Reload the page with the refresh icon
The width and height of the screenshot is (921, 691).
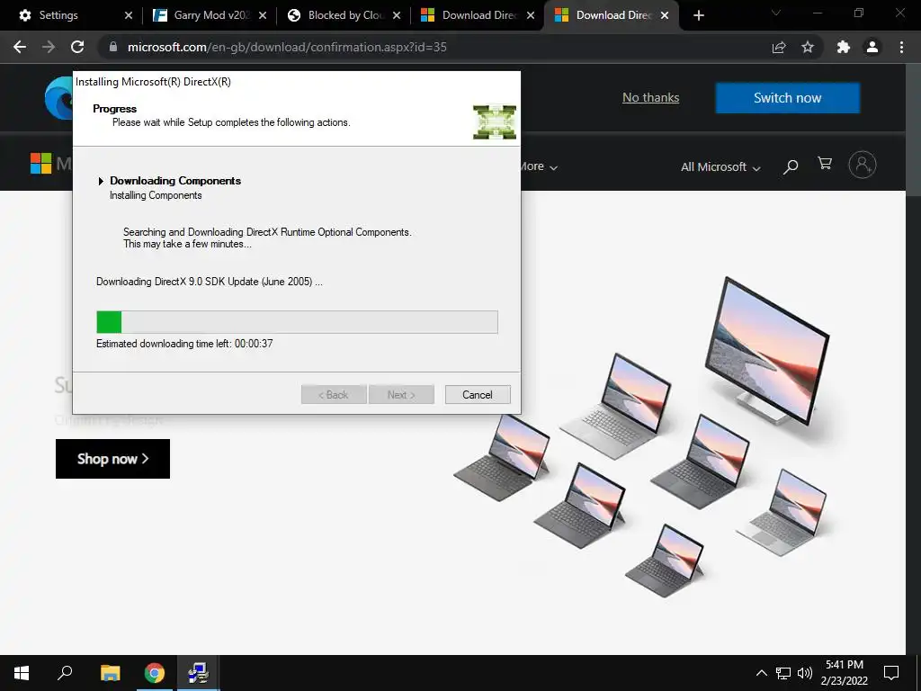click(x=77, y=47)
